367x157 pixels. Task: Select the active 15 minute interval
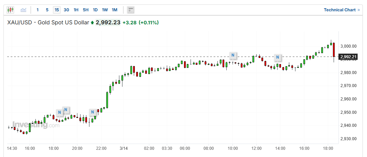coord(57,10)
